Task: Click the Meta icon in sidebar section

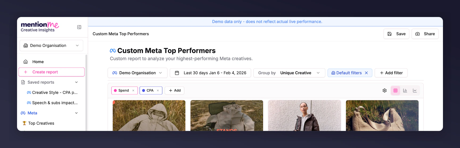Action: tap(23, 113)
